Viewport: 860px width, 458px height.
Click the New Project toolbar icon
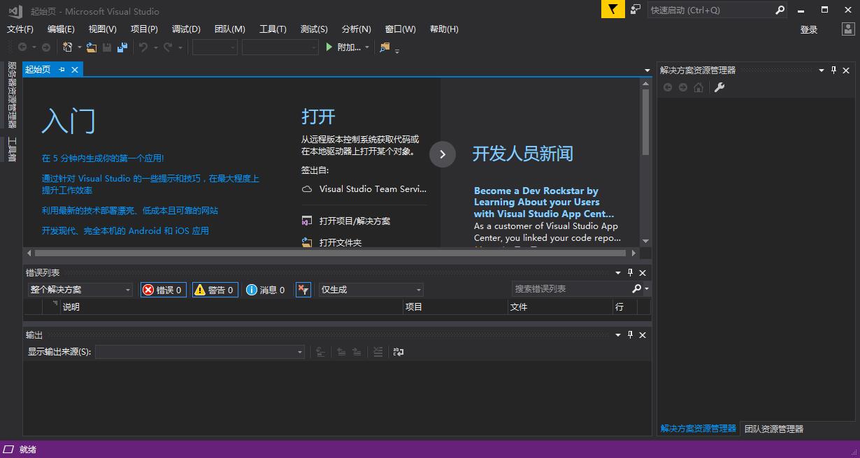(68, 47)
